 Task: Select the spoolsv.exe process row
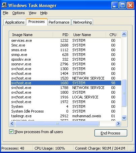tap(66, 59)
